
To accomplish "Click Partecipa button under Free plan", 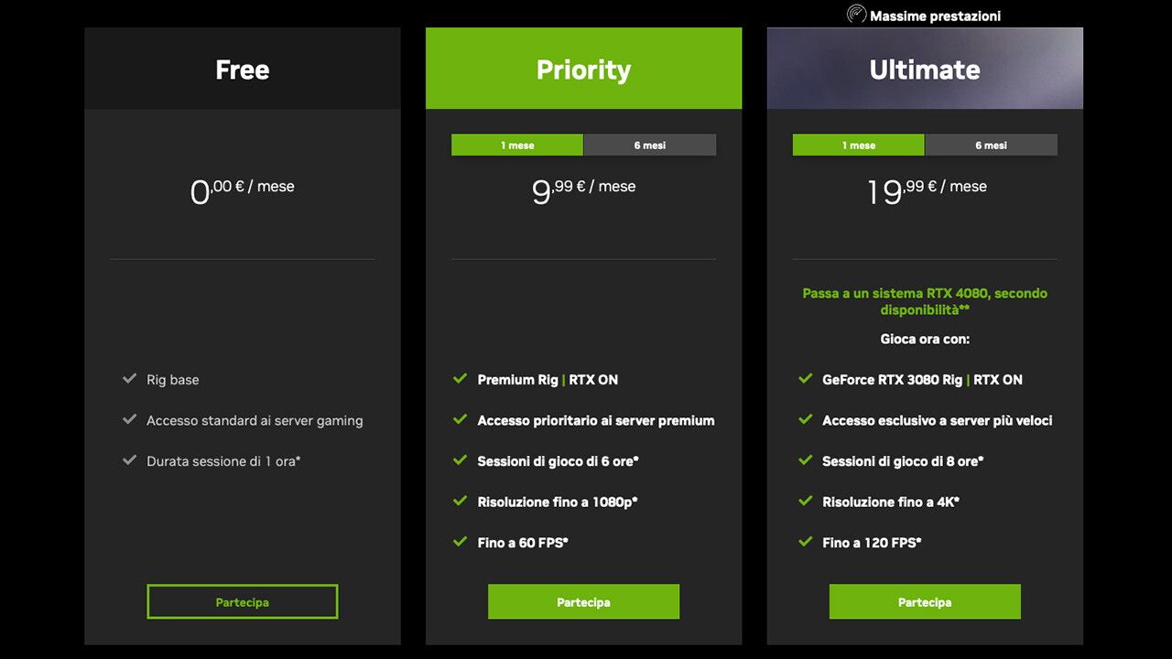I will tap(243, 602).
